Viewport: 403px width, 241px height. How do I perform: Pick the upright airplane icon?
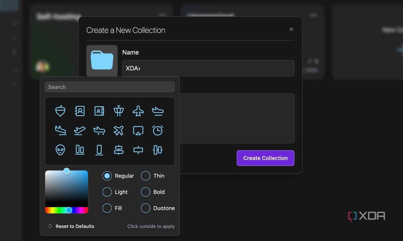[138, 111]
